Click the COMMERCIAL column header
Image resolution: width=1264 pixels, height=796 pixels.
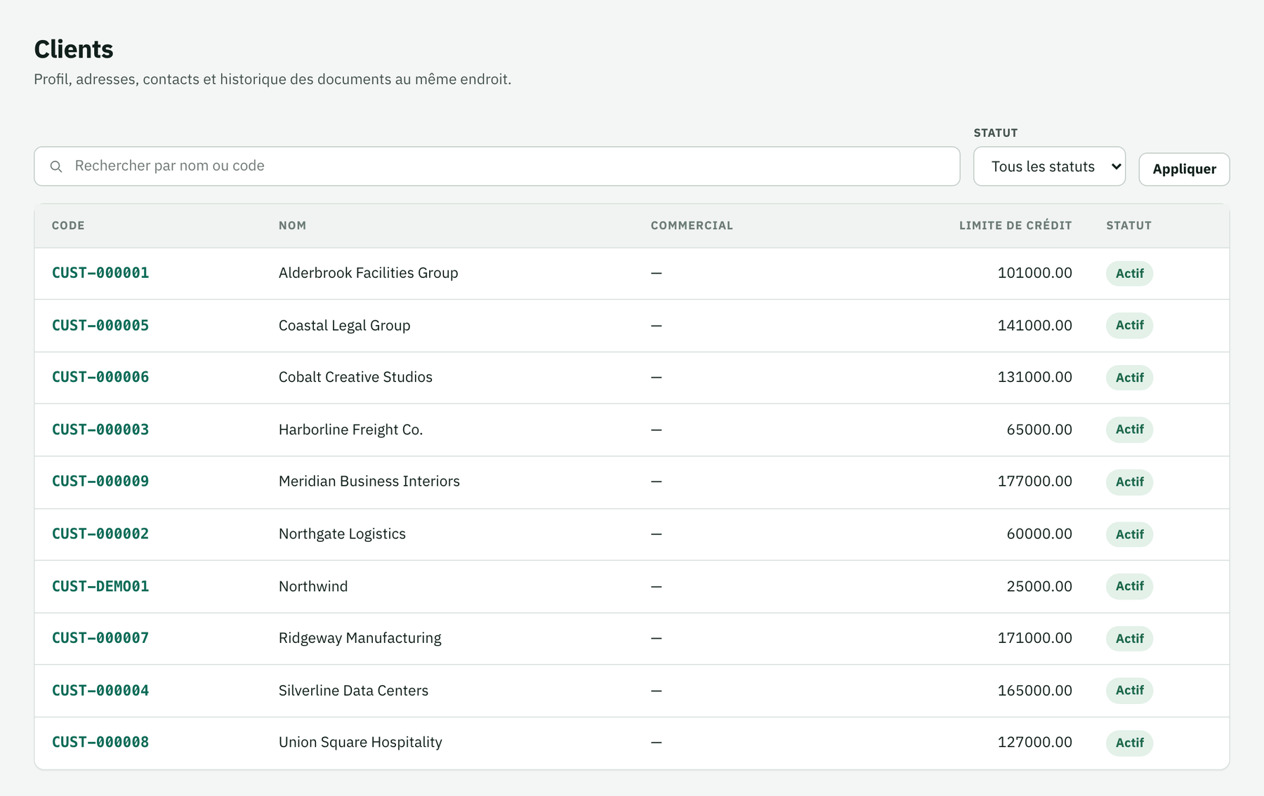pos(692,226)
